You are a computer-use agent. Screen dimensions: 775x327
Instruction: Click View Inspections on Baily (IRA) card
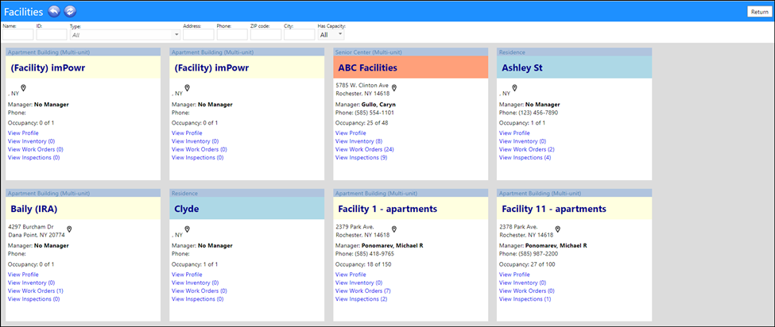coord(33,299)
